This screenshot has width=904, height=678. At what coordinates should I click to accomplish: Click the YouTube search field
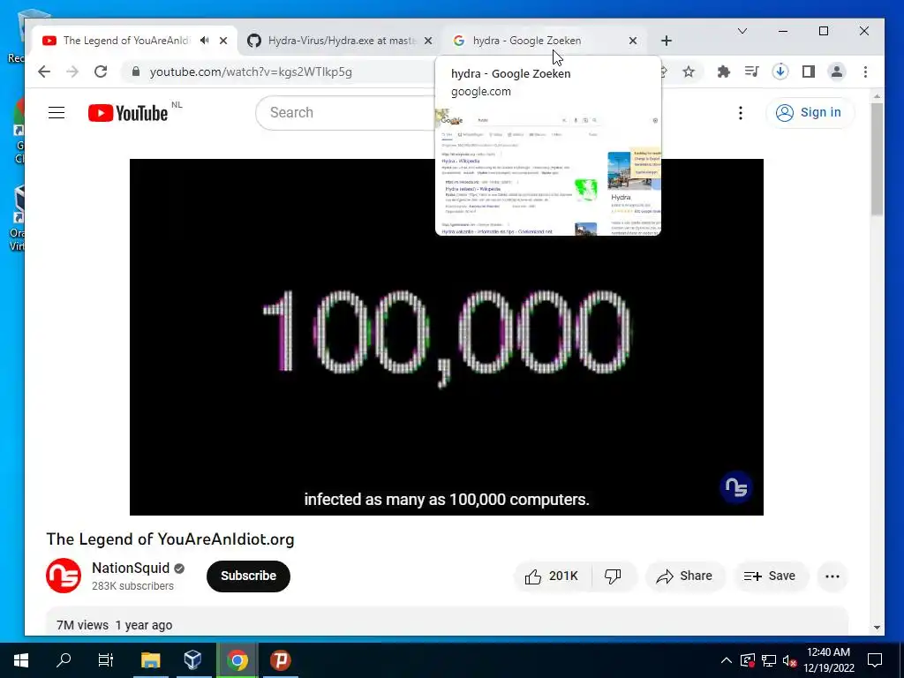346,112
